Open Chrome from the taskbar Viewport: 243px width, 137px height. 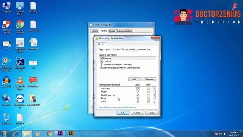[x=49, y=134]
